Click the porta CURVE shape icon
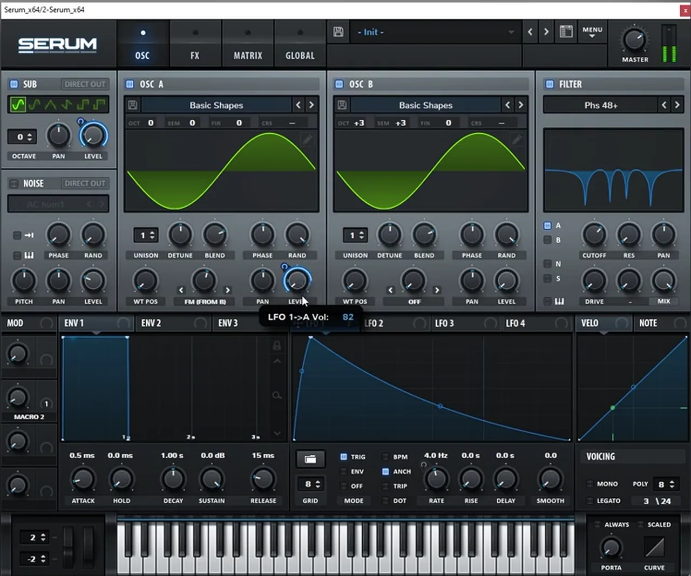The height and width of the screenshot is (576, 691). click(654, 548)
